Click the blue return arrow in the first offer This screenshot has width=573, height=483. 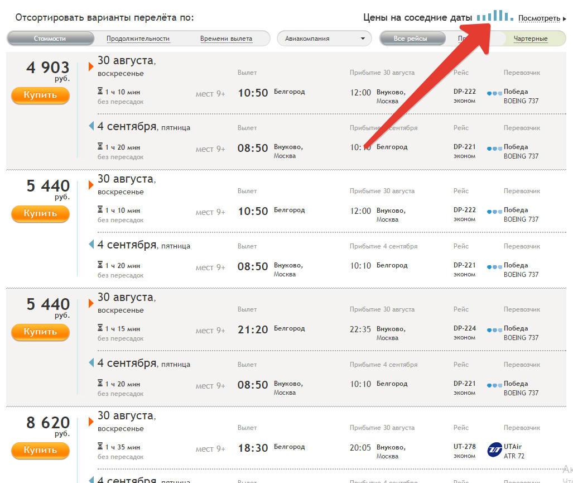tap(91, 127)
